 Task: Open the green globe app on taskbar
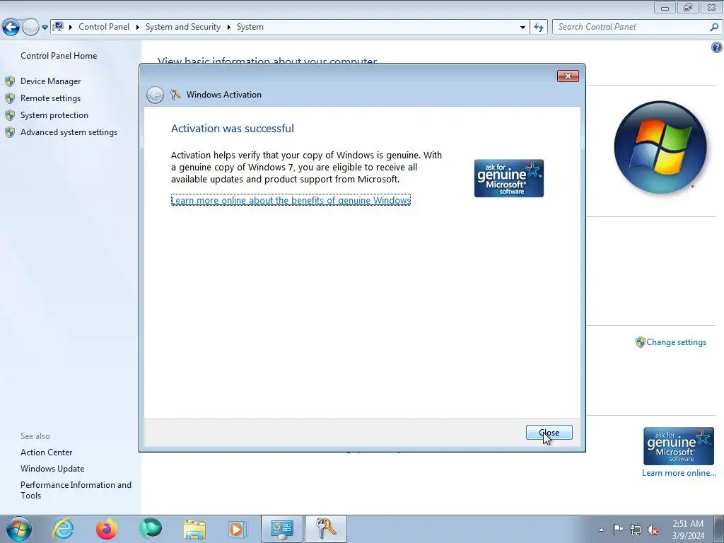pyautogui.click(x=151, y=529)
